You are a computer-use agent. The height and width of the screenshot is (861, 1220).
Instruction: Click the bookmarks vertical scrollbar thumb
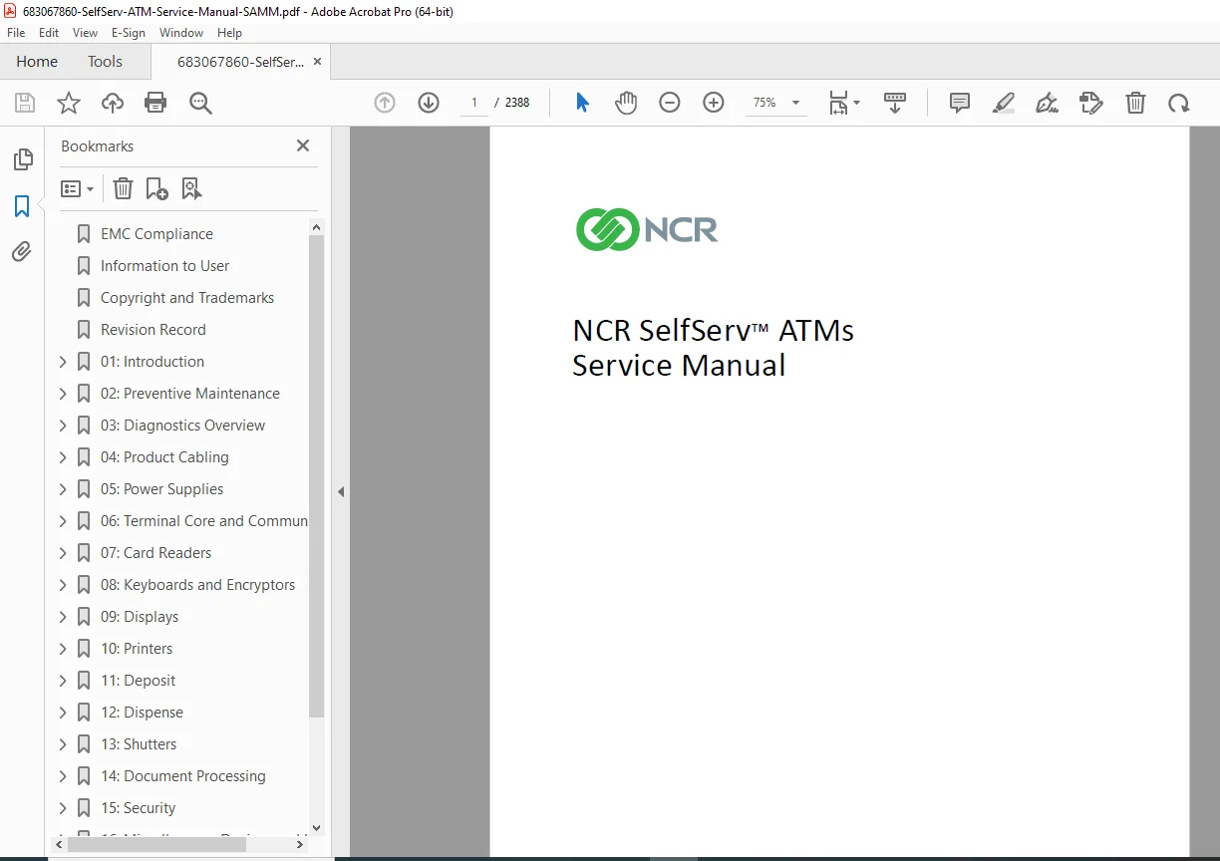click(x=316, y=476)
